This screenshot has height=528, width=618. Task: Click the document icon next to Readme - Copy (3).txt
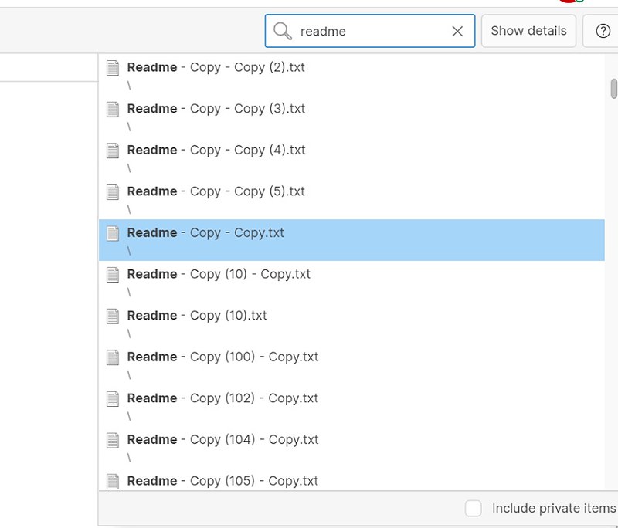[111, 109]
